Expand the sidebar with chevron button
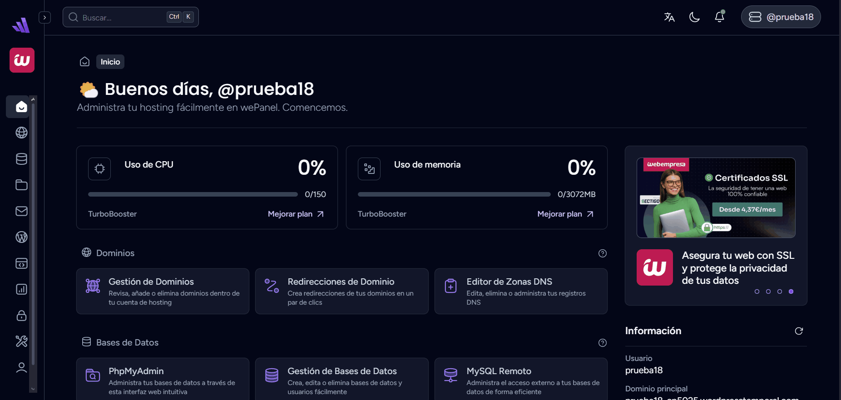Viewport: 841px width, 400px height. [45, 18]
